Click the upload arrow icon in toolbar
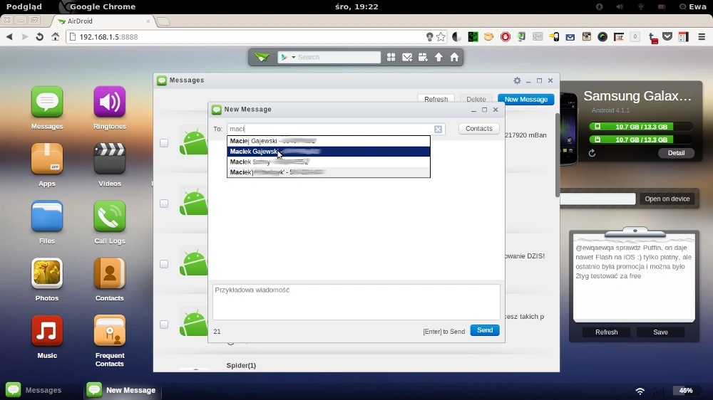 click(438, 57)
